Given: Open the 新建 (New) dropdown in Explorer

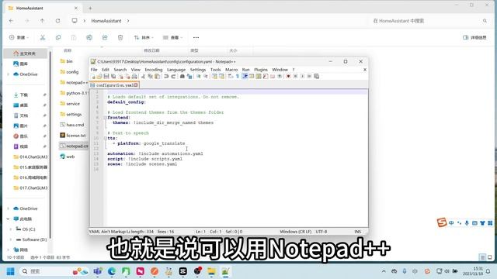Looking at the screenshot, I should click(x=19, y=37).
